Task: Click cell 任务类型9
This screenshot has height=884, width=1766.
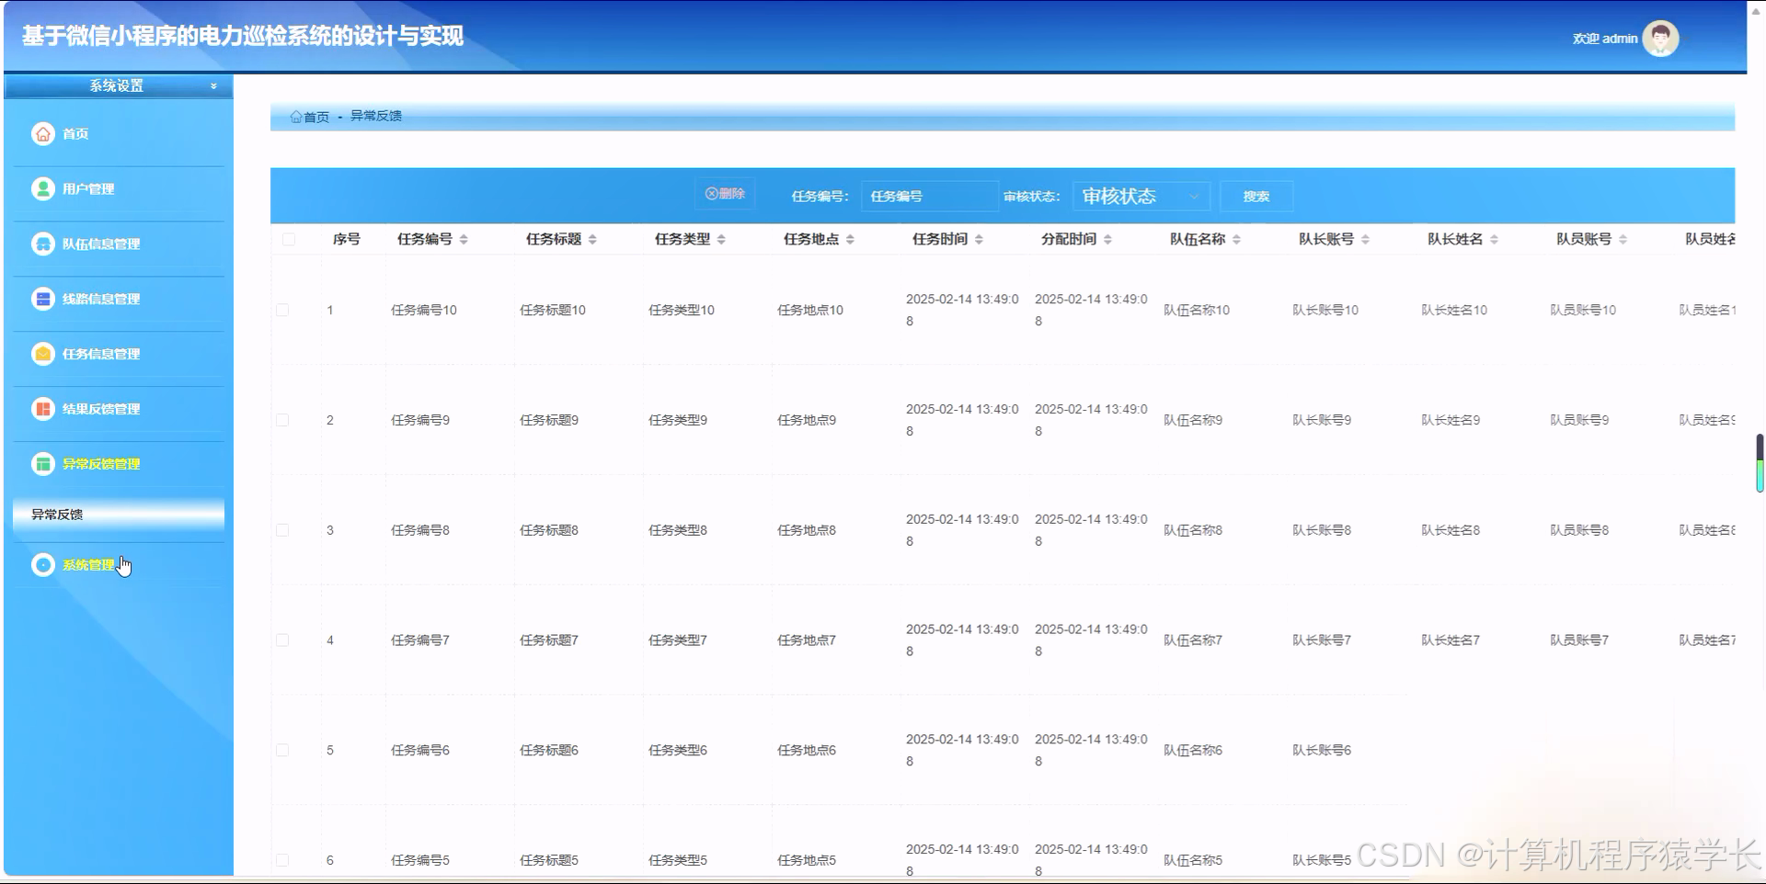Action: tap(678, 420)
